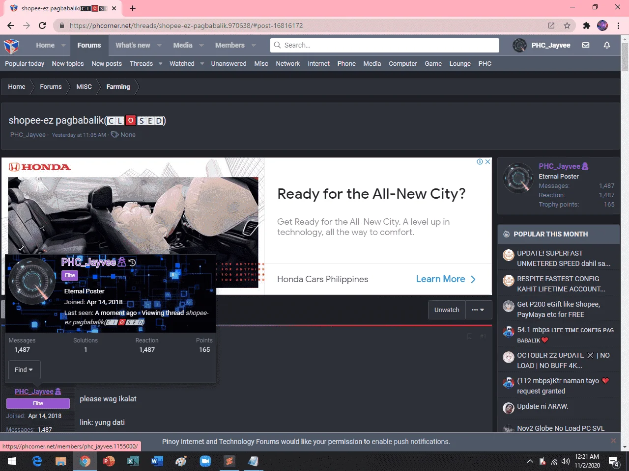Image resolution: width=629 pixels, height=471 pixels.
Task: Click the search magnifier icon
Action: pos(278,45)
